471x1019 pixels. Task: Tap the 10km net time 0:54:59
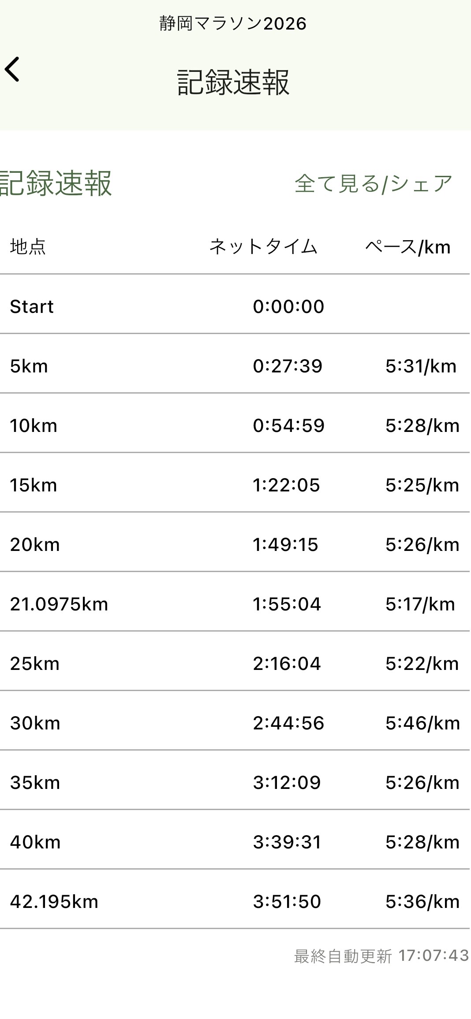click(x=288, y=426)
